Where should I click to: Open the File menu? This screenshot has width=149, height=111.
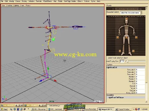pos(2,1)
